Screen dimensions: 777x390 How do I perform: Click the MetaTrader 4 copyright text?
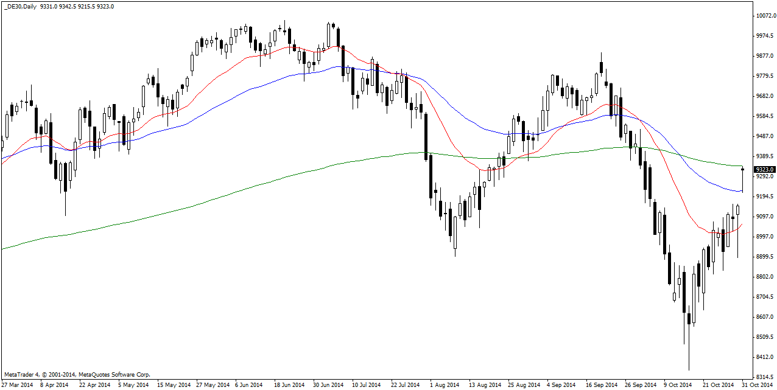tap(77, 375)
